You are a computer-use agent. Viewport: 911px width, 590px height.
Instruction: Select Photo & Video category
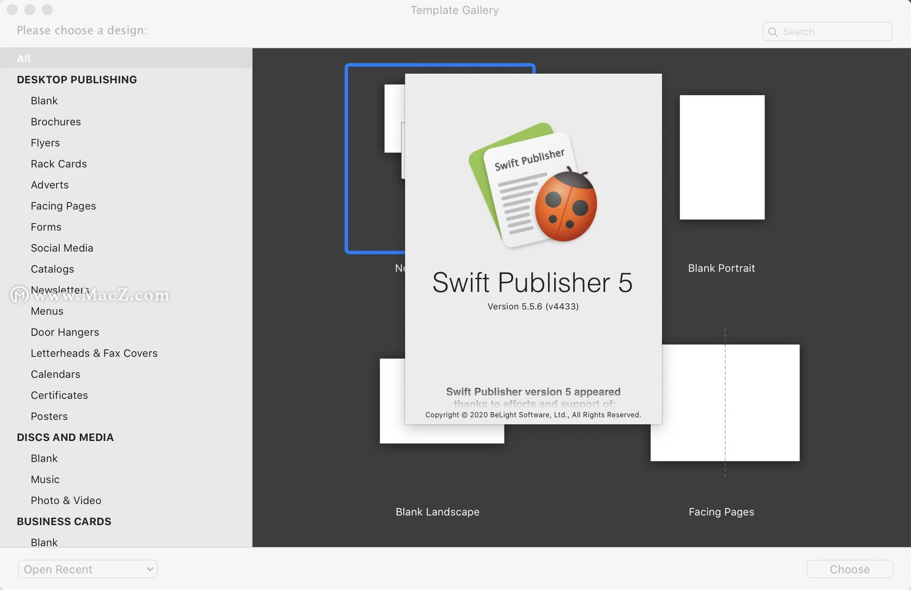coord(66,500)
